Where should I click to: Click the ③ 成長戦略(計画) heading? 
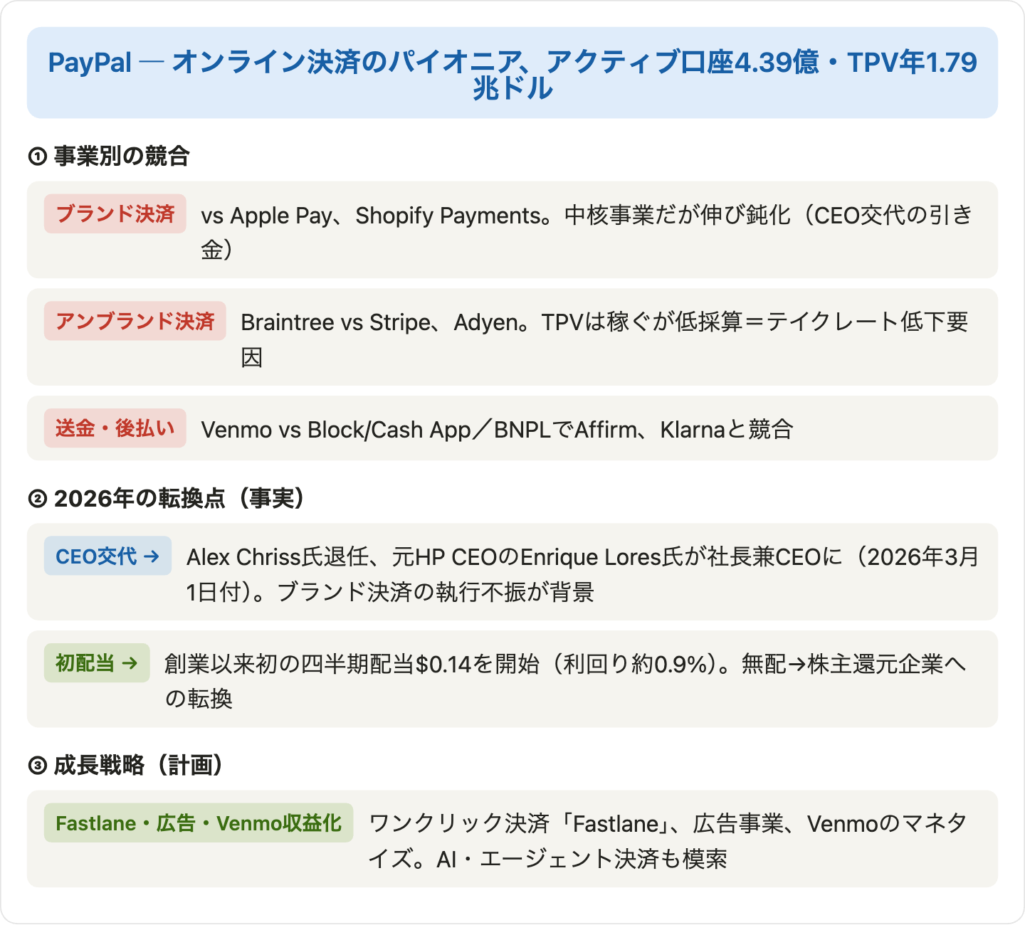[x=126, y=765]
